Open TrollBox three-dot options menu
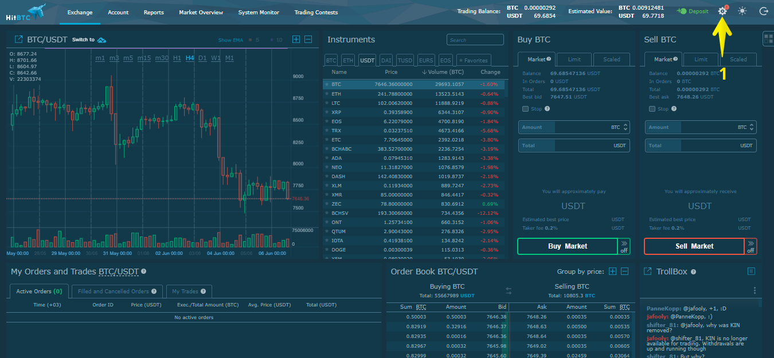Viewport: 774px width, 358px height. pos(755,290)
